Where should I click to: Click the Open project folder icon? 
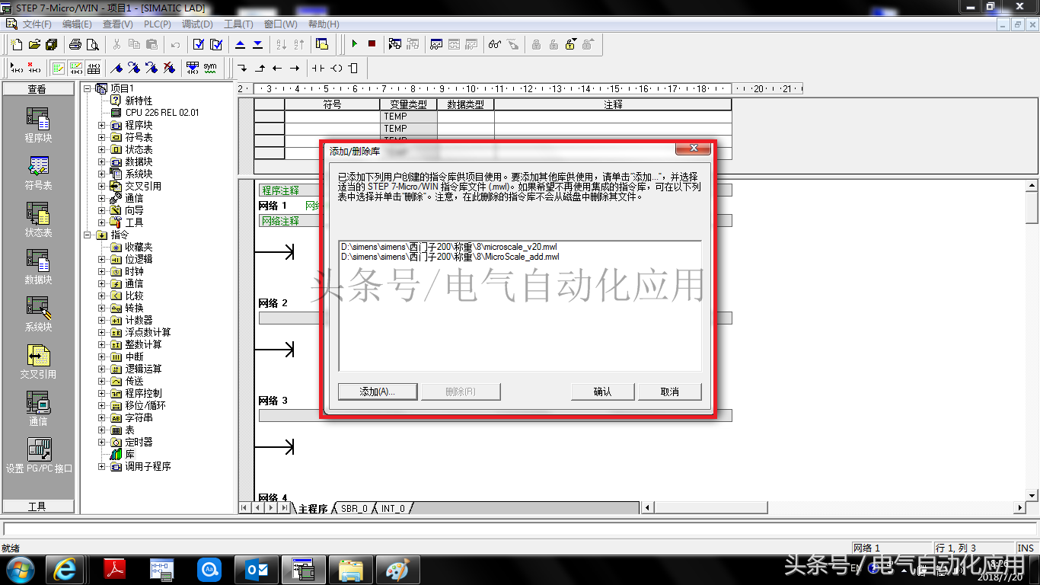pyautogui.click(x=34, y=44)
